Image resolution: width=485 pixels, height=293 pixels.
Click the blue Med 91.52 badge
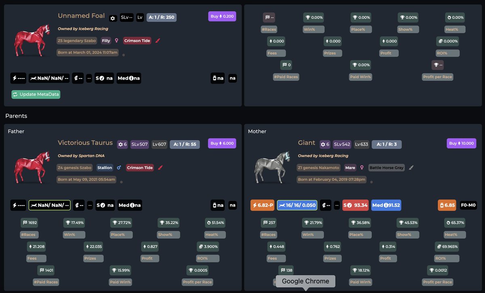pos(386,205)
